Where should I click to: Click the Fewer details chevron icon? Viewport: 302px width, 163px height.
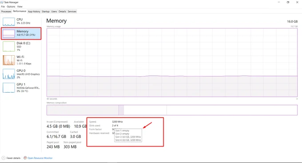point(3,158)
